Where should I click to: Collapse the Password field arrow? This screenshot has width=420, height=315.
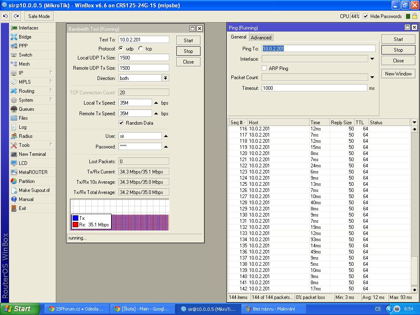[166, 147]
